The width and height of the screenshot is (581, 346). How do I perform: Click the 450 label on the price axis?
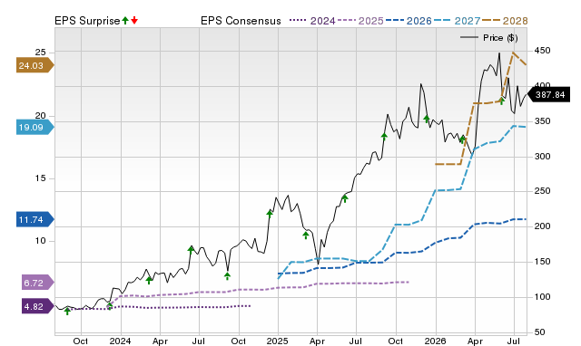coord(542,51)
